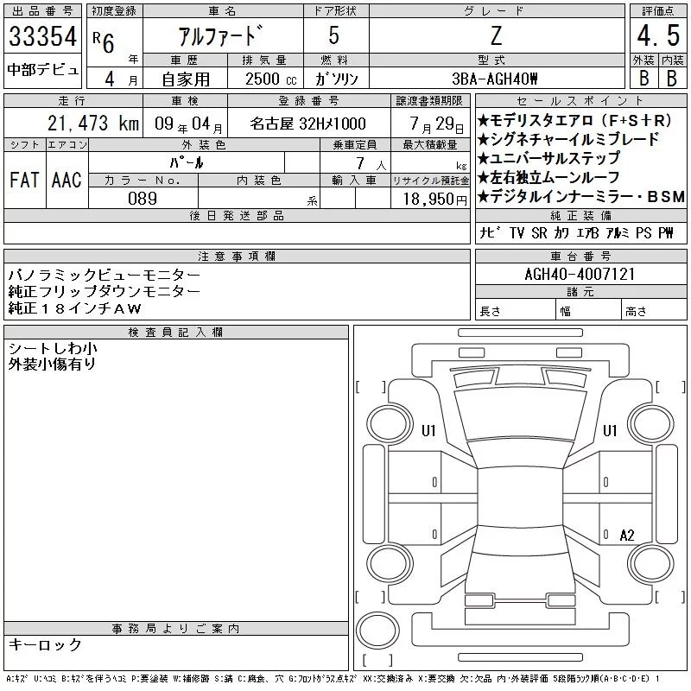
Task: Select the recycle deposit 18,950円
Action: click(x=434, y=200)
